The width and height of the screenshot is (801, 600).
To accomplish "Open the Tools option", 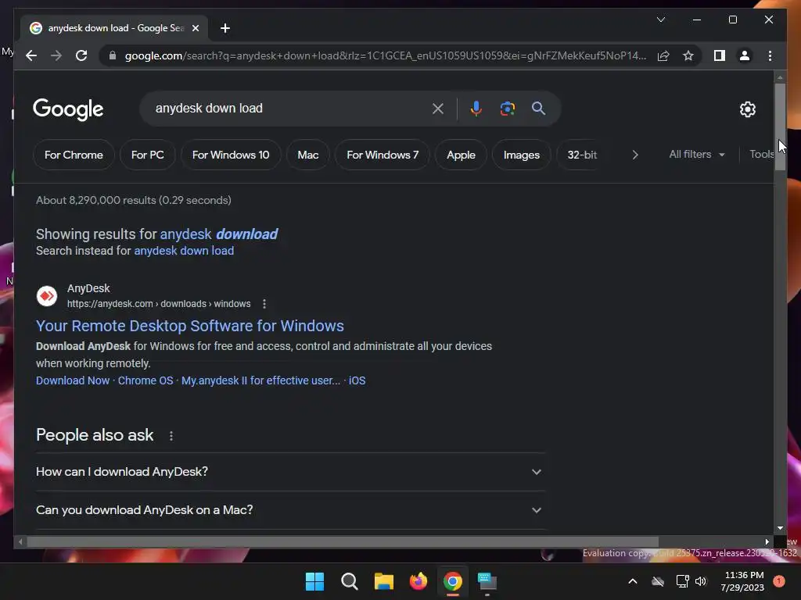I will pos(761,154).
